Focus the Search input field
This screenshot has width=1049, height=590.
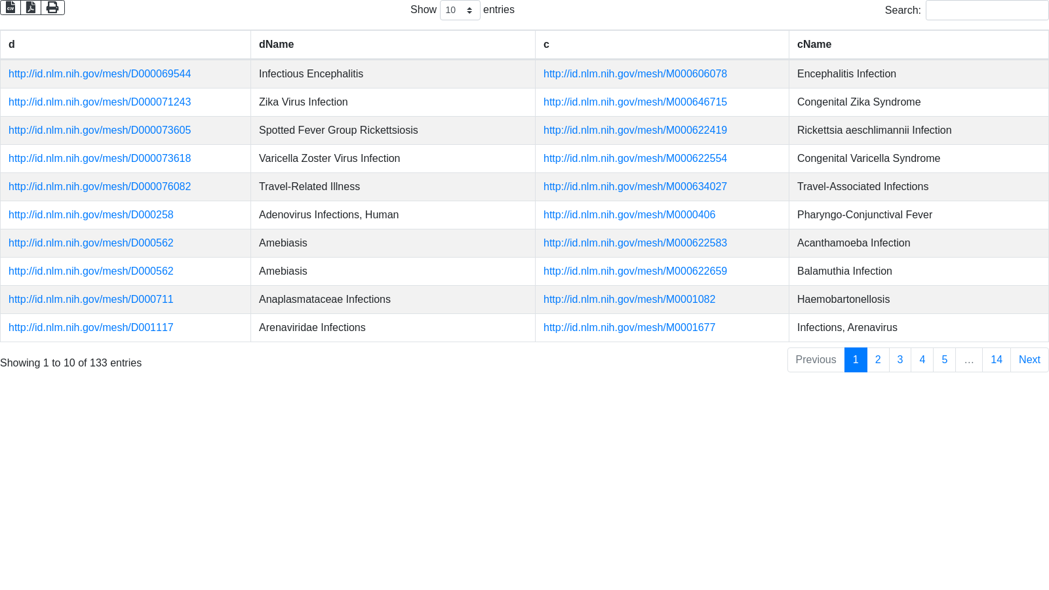986,10
